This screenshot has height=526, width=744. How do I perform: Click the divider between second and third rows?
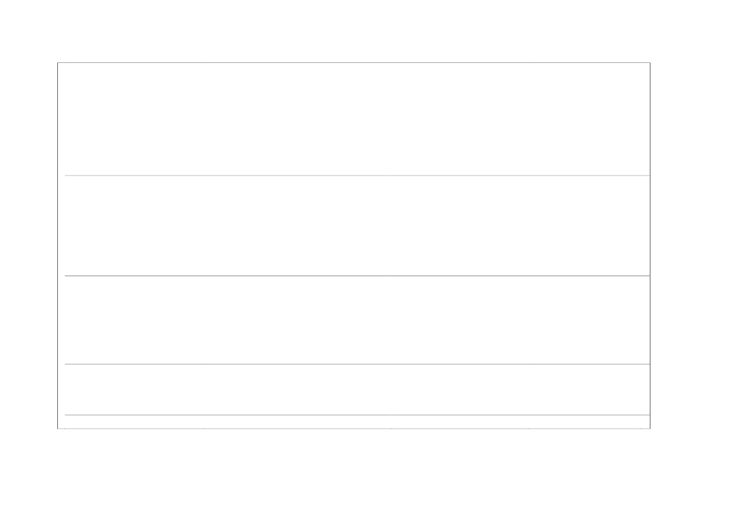[354, 275]
